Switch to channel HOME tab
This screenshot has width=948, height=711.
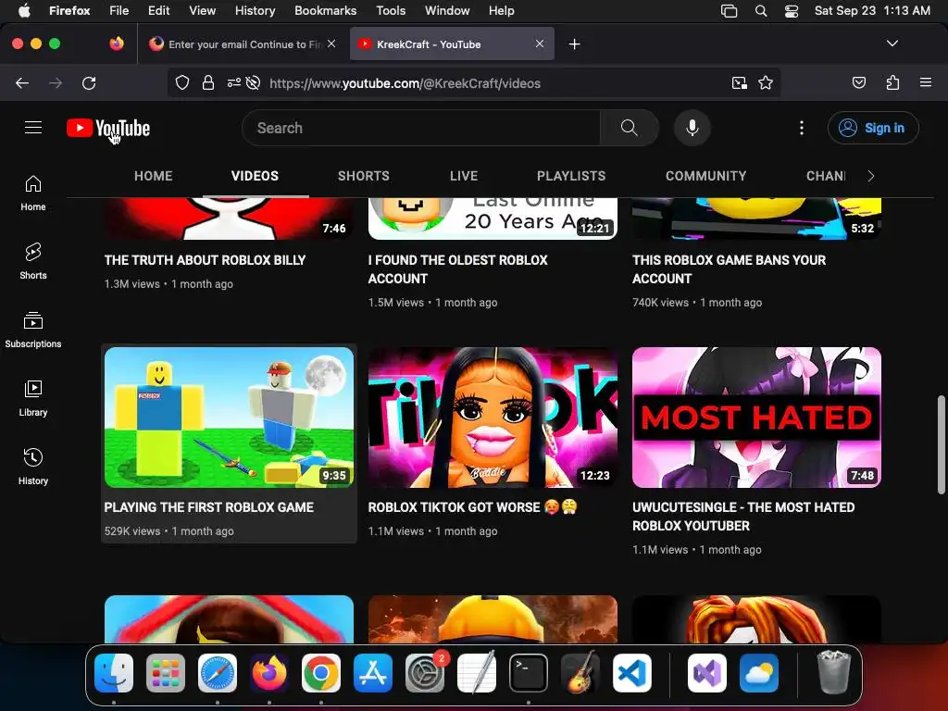pyautogui.click(x=153, y=176)
